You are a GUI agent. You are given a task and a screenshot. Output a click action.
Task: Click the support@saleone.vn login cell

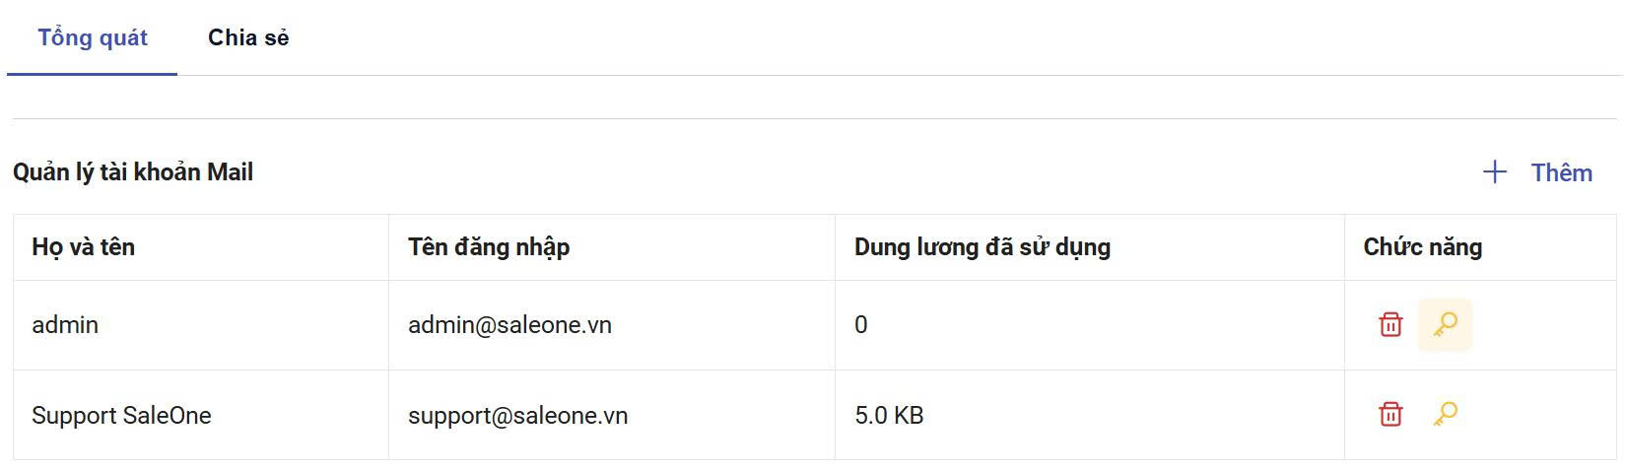point(517,415)
